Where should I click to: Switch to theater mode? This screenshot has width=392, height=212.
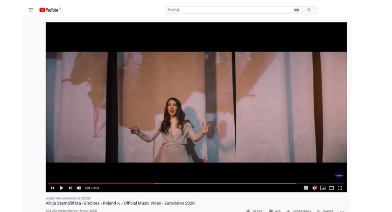coord(331,188)
